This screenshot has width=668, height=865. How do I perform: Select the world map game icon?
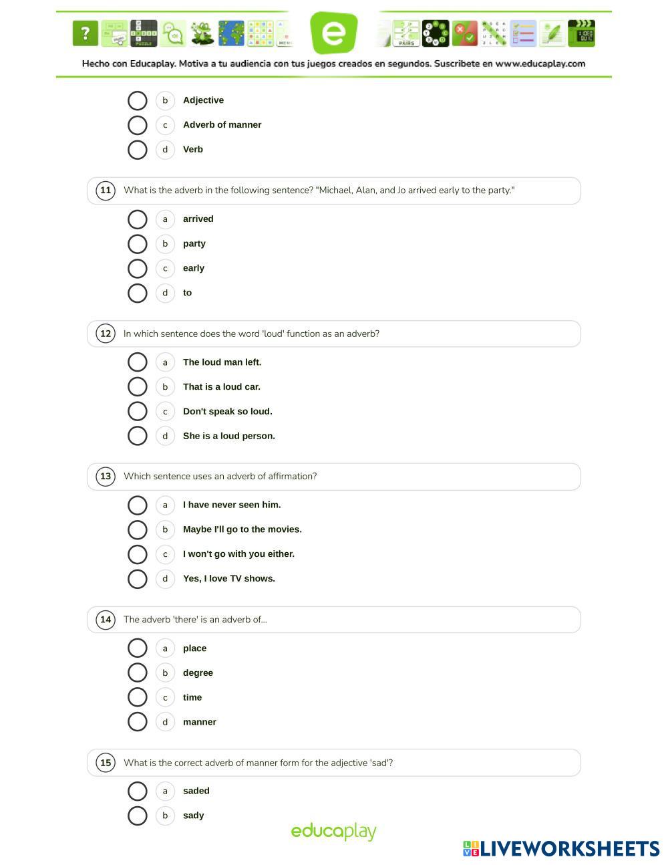point(231,33)
